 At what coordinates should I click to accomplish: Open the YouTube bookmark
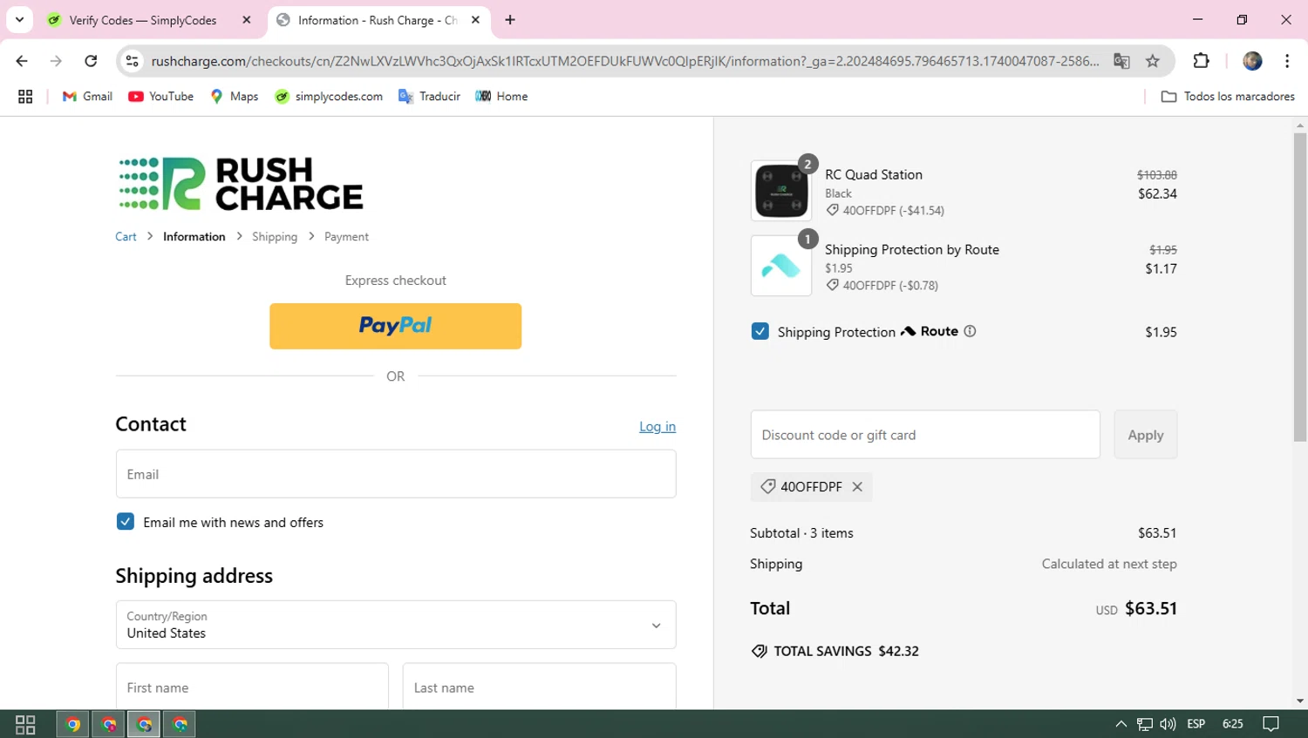point(160,97)
